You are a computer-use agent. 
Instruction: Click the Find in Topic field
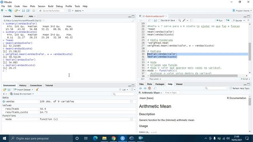[172, 93]
